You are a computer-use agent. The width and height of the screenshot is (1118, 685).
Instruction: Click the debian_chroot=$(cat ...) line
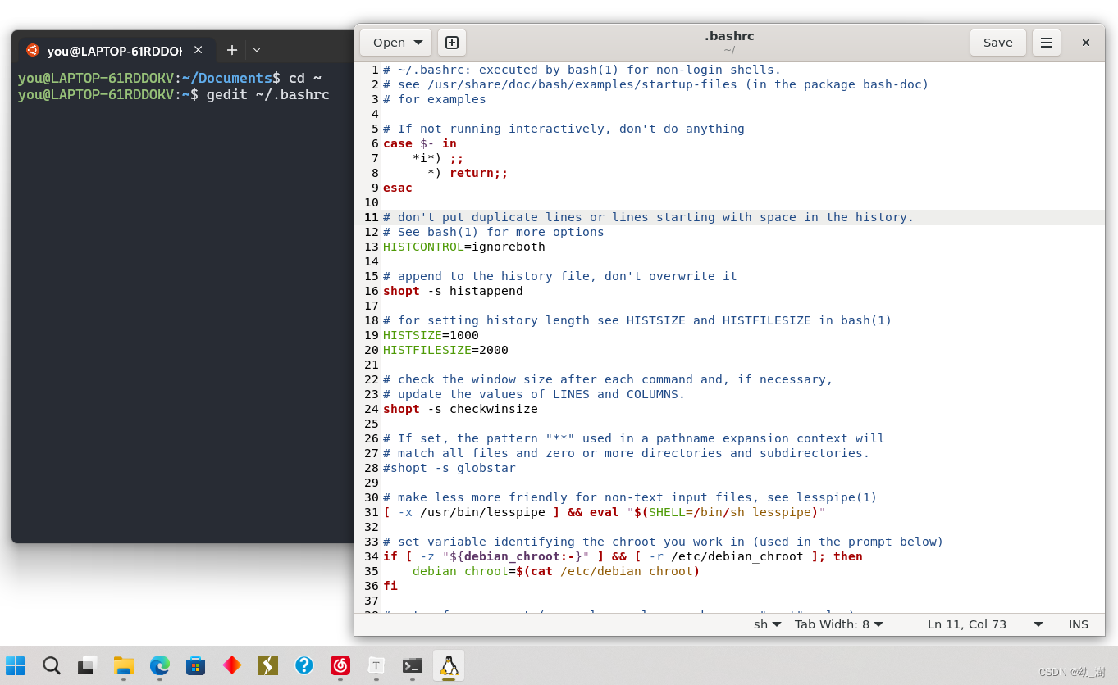tap(556, 571)
